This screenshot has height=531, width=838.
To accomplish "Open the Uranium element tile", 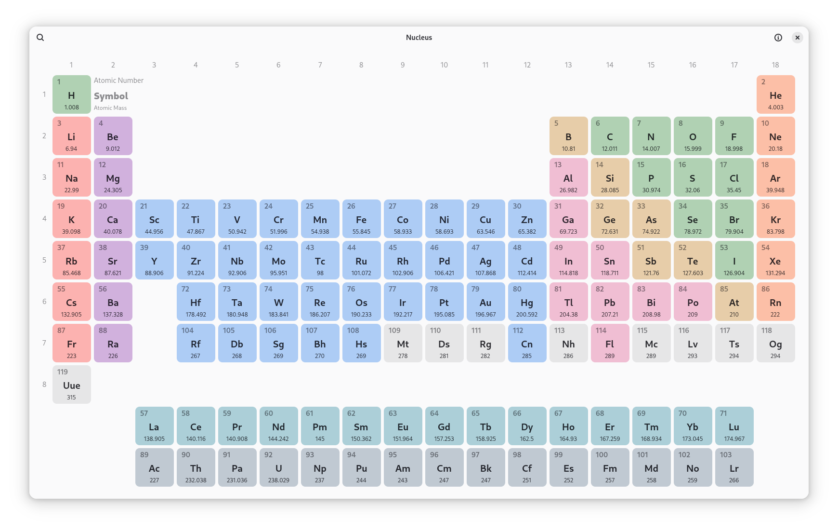I will [279, 467].
